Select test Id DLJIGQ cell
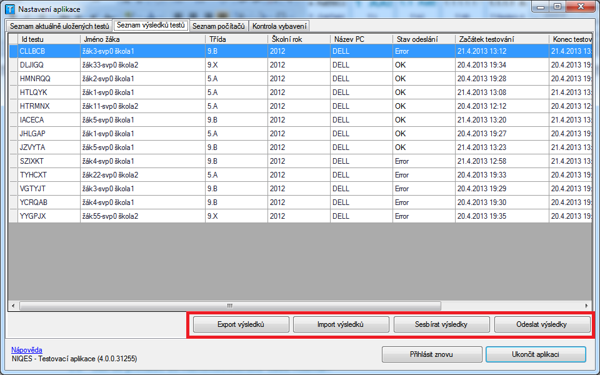This screenshot has height=375, width=600. [49, 65]
